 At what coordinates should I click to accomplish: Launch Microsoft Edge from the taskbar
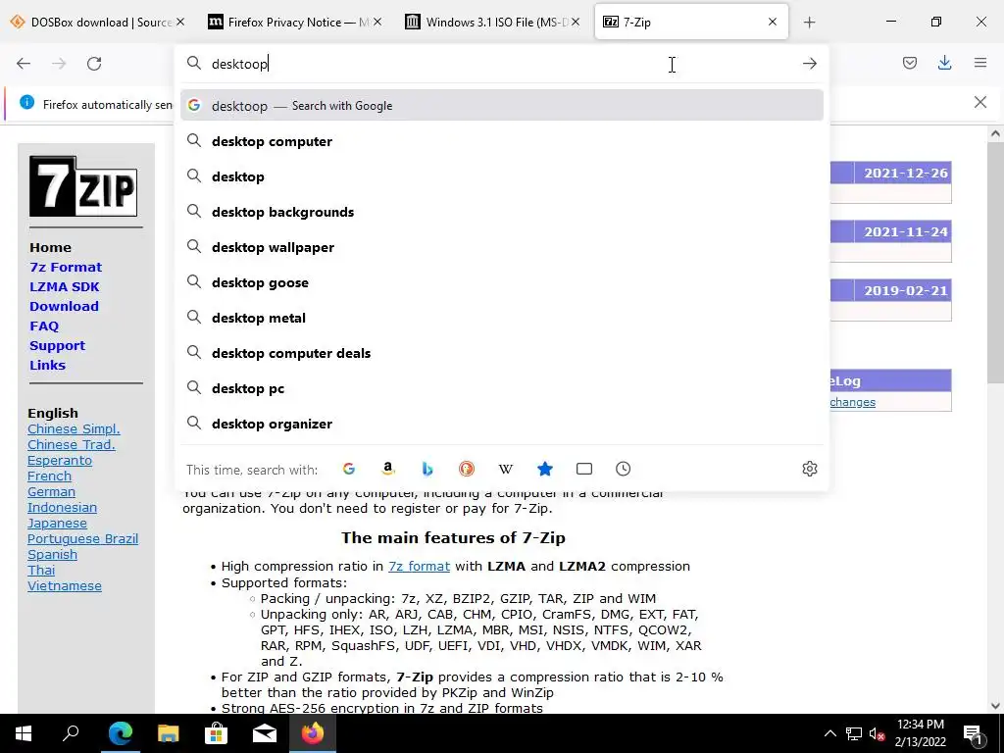pyautogui.click(x=120, y=733)
